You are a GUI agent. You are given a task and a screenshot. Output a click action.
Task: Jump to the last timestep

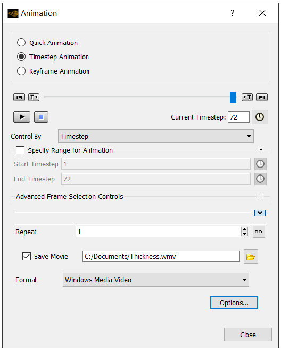[262, 97]
